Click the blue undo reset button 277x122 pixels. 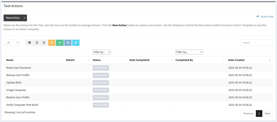click(68, 43)
